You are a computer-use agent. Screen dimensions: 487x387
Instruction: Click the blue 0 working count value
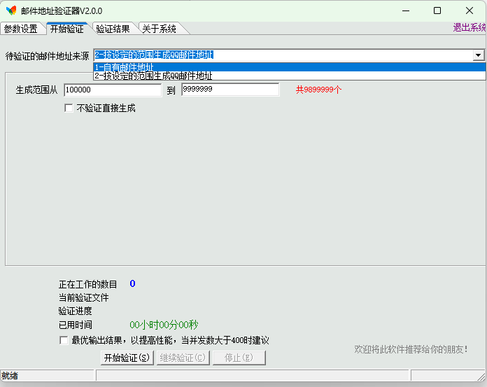tap(132, 283)
